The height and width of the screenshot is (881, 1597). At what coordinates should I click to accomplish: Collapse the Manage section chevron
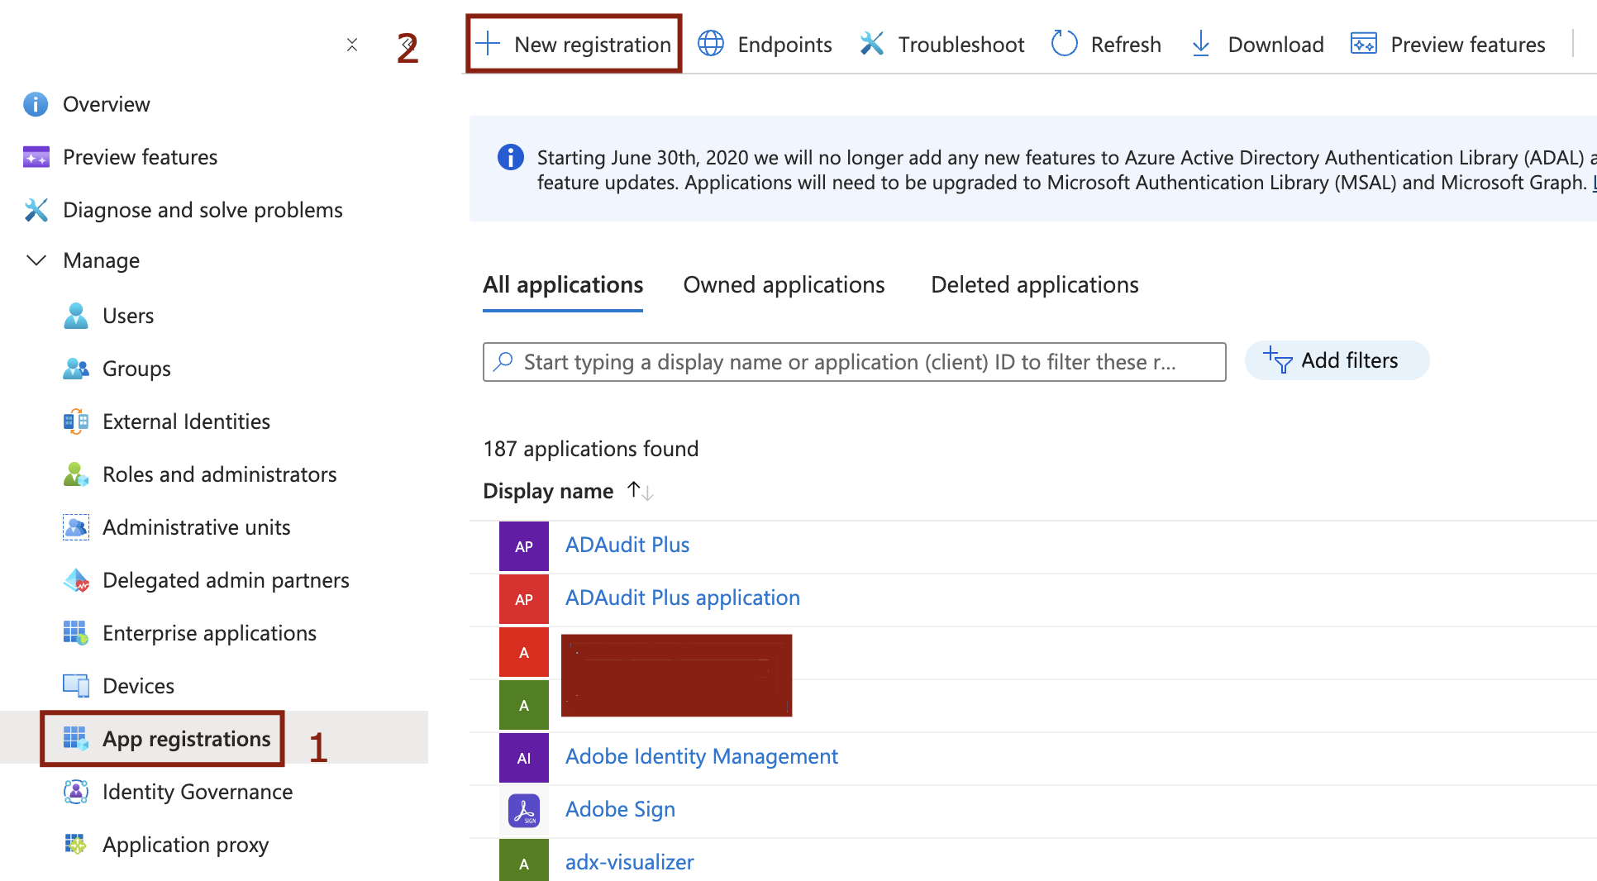(x=36, y=260)
